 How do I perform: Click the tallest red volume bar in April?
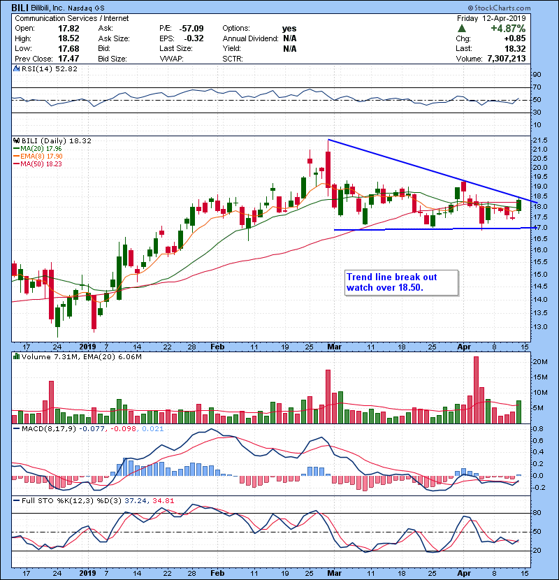pos(476,390)
